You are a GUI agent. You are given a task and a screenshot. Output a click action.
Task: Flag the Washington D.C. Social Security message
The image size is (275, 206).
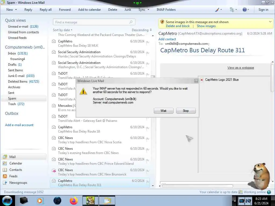click(148, 64)
